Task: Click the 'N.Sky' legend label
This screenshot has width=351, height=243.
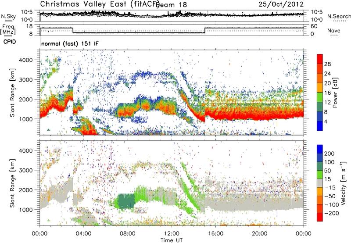Action: click(8, 17)
